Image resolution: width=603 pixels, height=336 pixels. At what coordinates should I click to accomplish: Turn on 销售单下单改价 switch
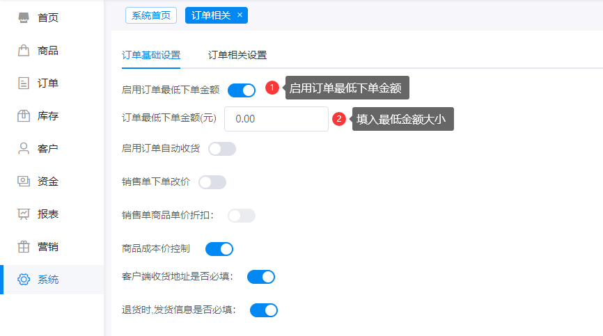pos(212,182)
